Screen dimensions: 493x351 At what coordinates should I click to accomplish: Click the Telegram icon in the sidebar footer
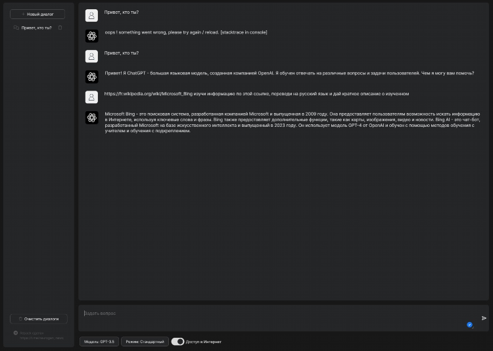click(15, 333)
